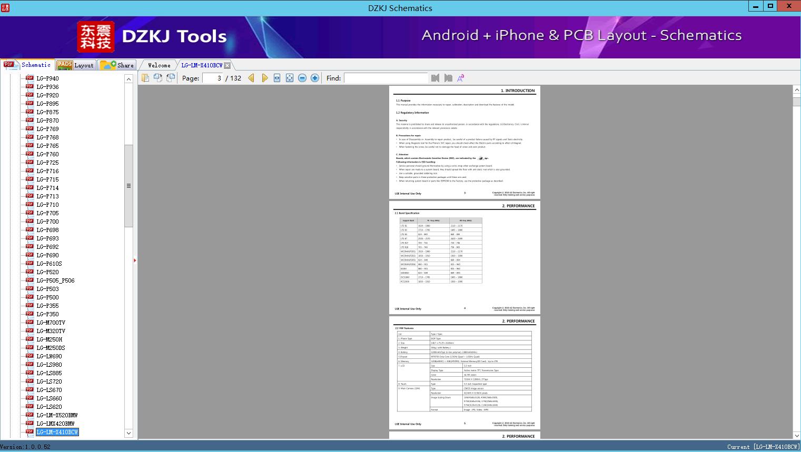Open LG-P940 in the tree
The width and height of the screenshot is (801, 452).
[x=47, y=78]
